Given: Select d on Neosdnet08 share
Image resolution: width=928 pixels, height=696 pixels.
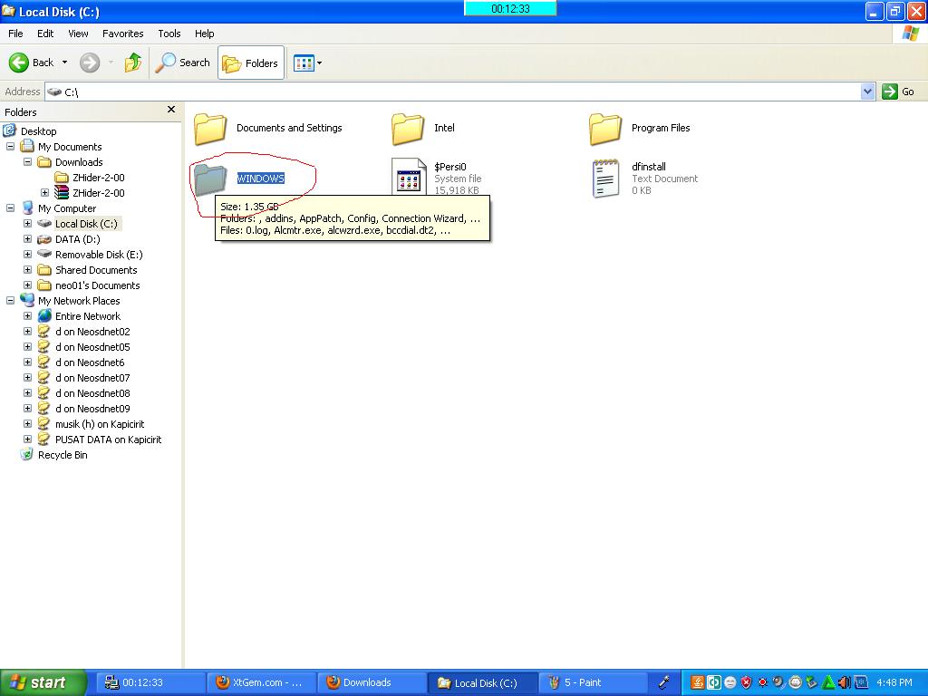Looking at the screenshot, I should pyautogui.click(x=92, y=393).
